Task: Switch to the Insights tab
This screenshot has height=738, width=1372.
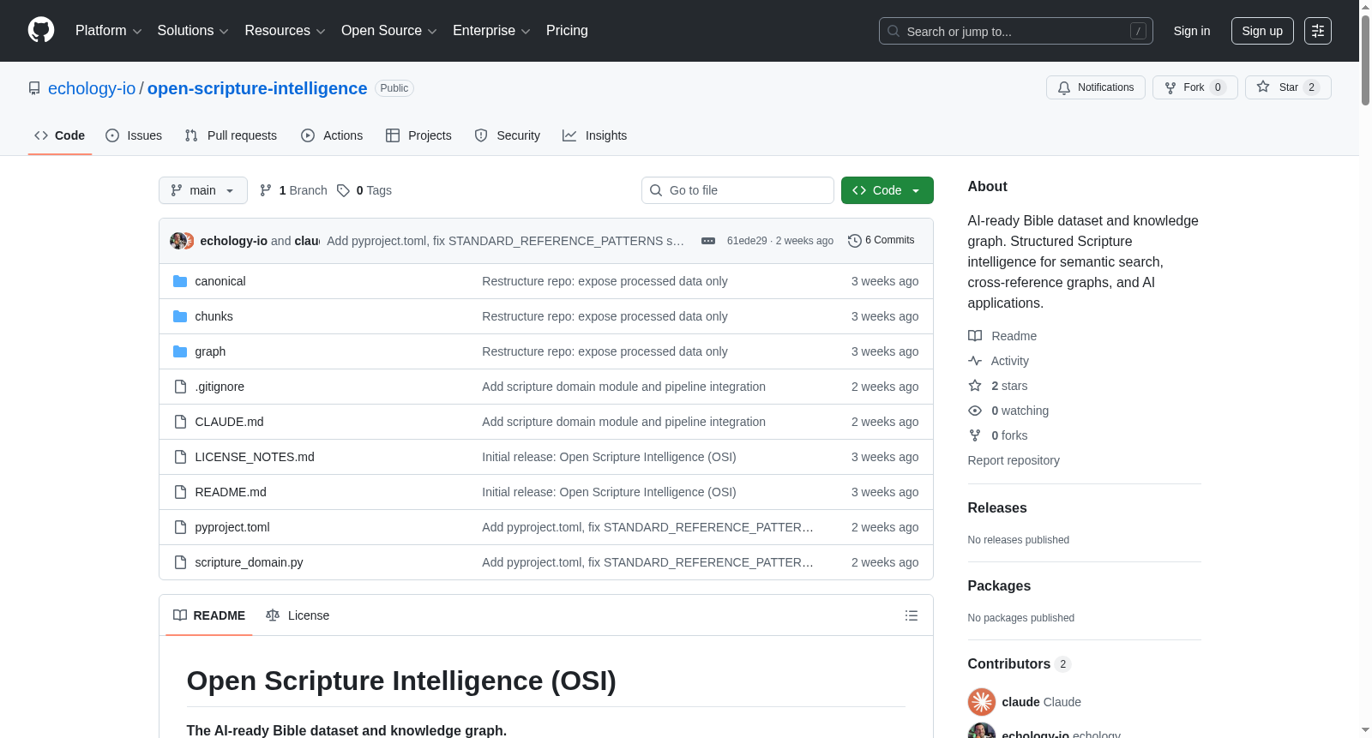Action: click(x=595, y=135)
